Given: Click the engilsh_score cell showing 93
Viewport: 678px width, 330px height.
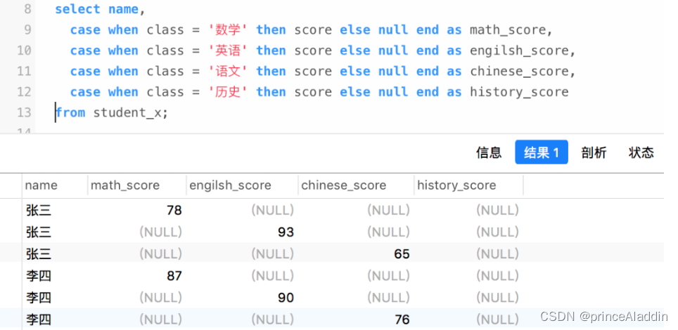Looking at the screenshot, I should click(x=286, y=232).
